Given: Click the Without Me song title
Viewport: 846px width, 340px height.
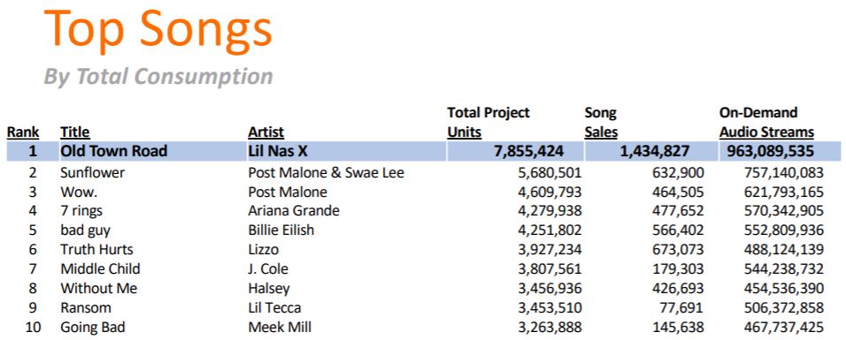Looking at the screenshot, I should (x=99, y=288).
